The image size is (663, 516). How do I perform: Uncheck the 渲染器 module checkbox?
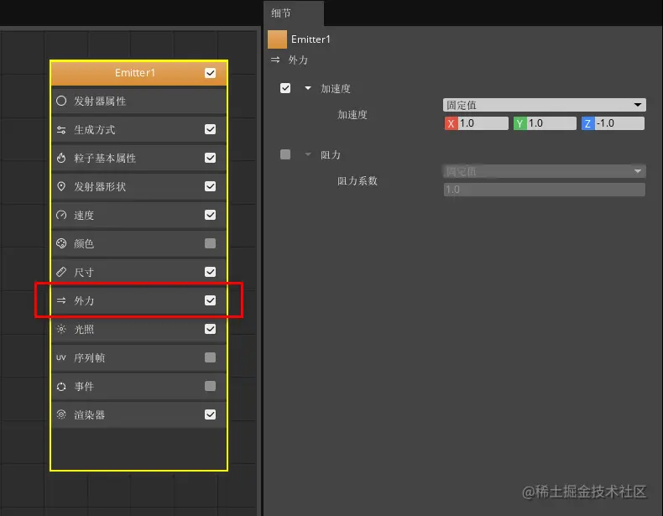[x=210, y=414]
